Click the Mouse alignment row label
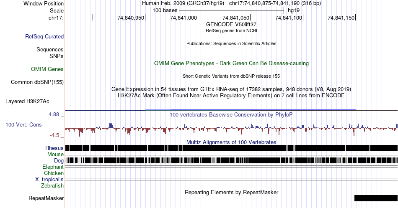Image resolution: width=398 pixels, height=208 pixels. [x=55, y=155]
